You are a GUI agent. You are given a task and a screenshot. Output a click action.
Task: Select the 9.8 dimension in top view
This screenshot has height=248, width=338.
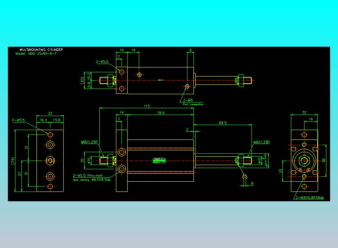89,84
